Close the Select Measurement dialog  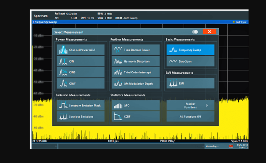(x=209, y=32)
